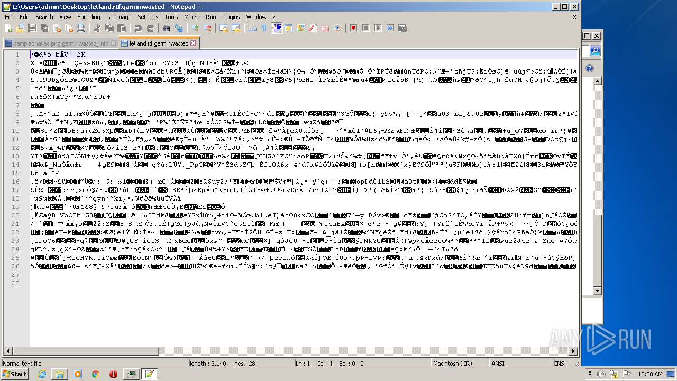This screenshot has width=677, height=381.
Task: Click the Copy toolbar icon
Action: point(108,28)
